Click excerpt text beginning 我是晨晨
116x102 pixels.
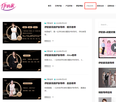(x=65, y=89)
